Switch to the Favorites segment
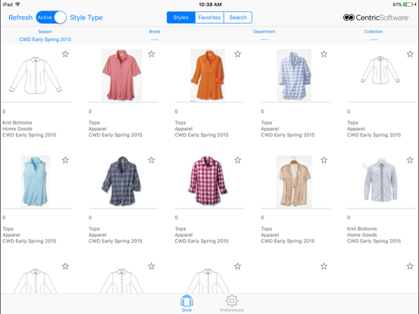This screenshot has height=314, width=419. 209,17
